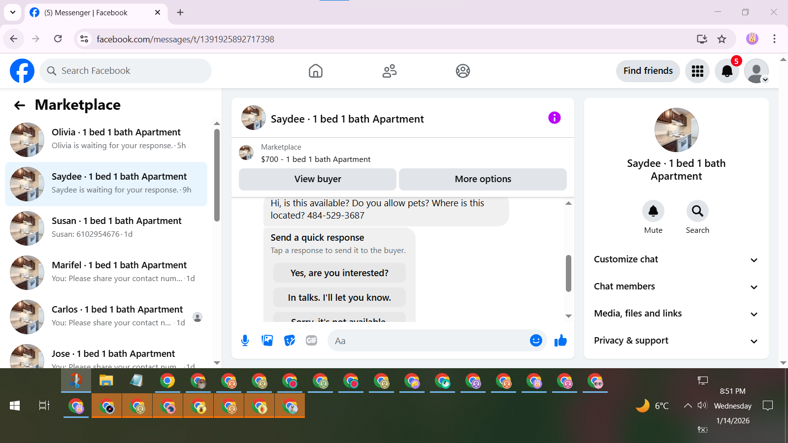This screenshot has height=443, width=788.
Task: Open the Home icon in top navigation
Action: 316,71
